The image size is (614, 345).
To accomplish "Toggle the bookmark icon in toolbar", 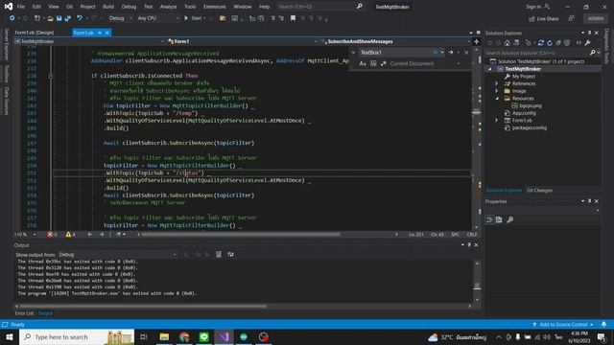I will tap(293, 18).
